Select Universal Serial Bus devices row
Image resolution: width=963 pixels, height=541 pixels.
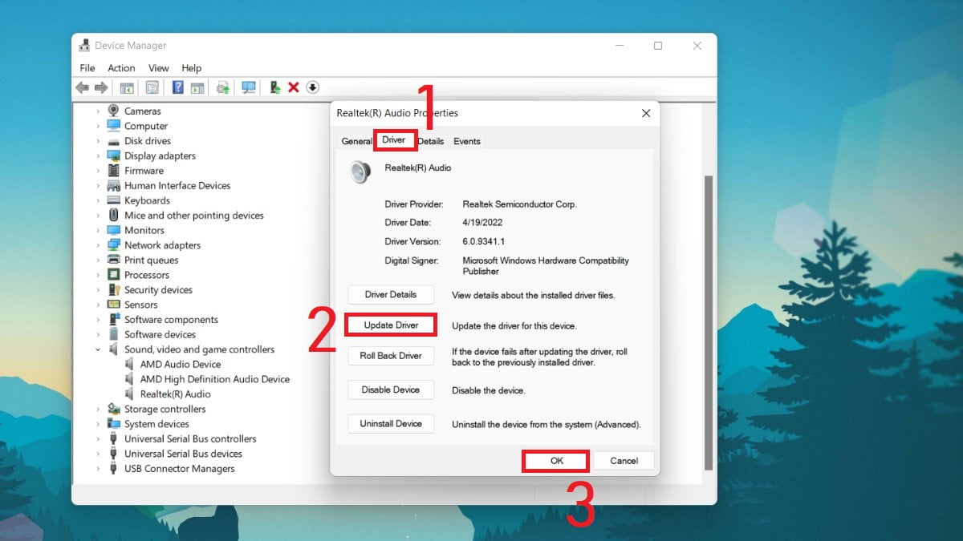point(183,454)
